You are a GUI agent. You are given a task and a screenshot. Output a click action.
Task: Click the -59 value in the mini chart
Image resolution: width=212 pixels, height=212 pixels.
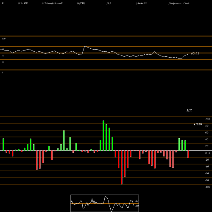(137, 206)
